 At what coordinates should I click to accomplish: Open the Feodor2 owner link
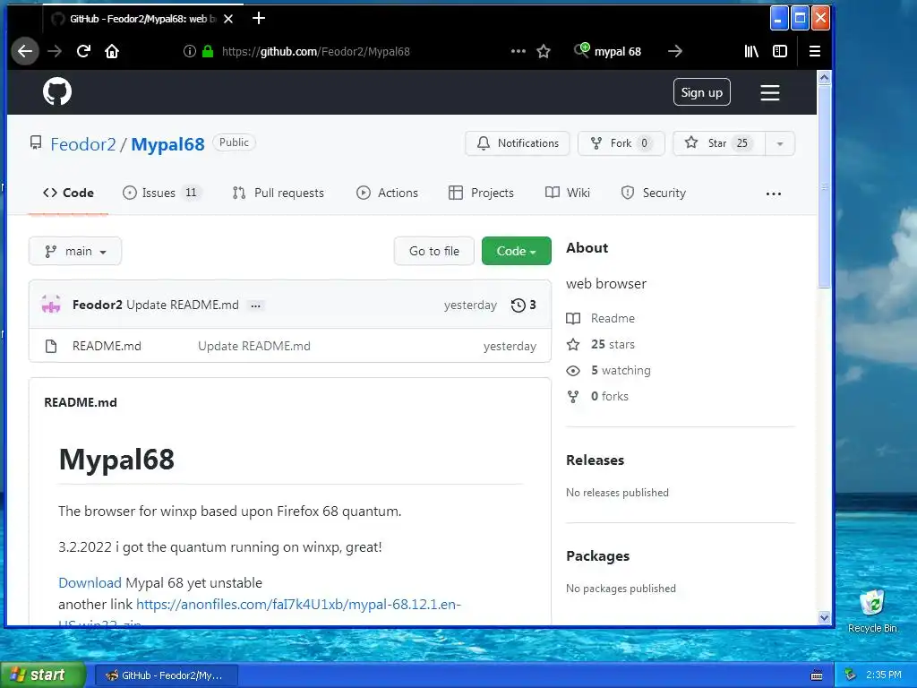[83, 144]
